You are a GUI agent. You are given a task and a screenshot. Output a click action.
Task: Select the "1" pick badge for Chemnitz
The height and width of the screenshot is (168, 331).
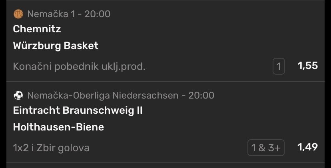(x=279, y=66)
